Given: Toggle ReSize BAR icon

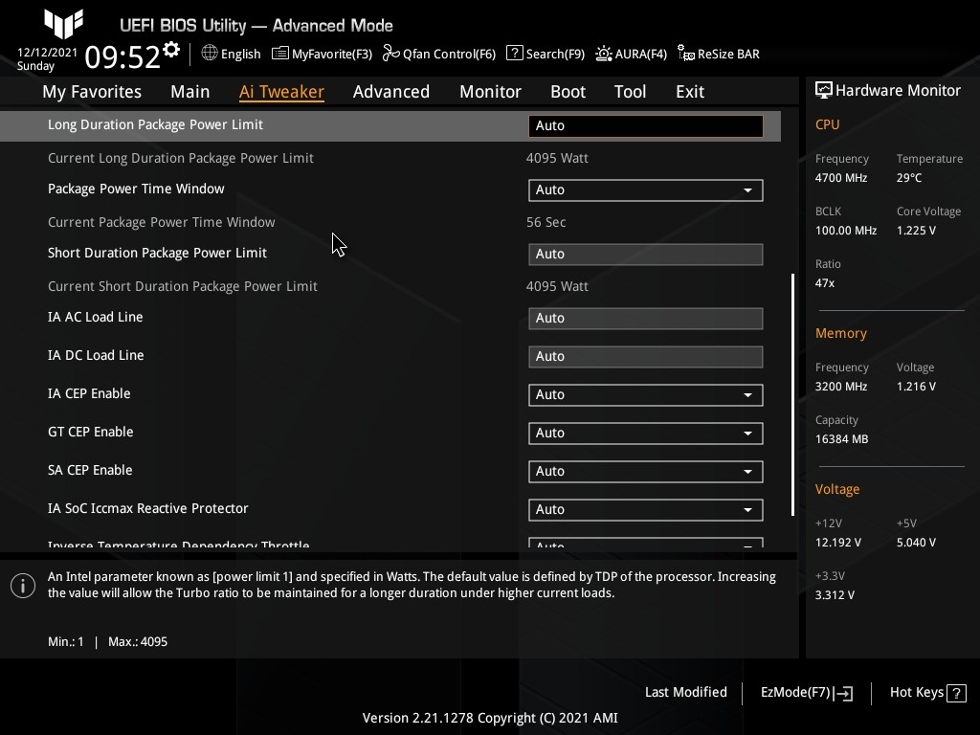Looking at the screenshot, I should (x=685, y=54).
